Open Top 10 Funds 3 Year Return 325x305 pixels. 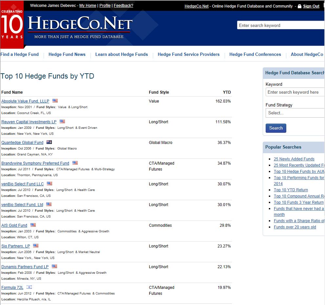pyautogui.click(x=299, y=202)
